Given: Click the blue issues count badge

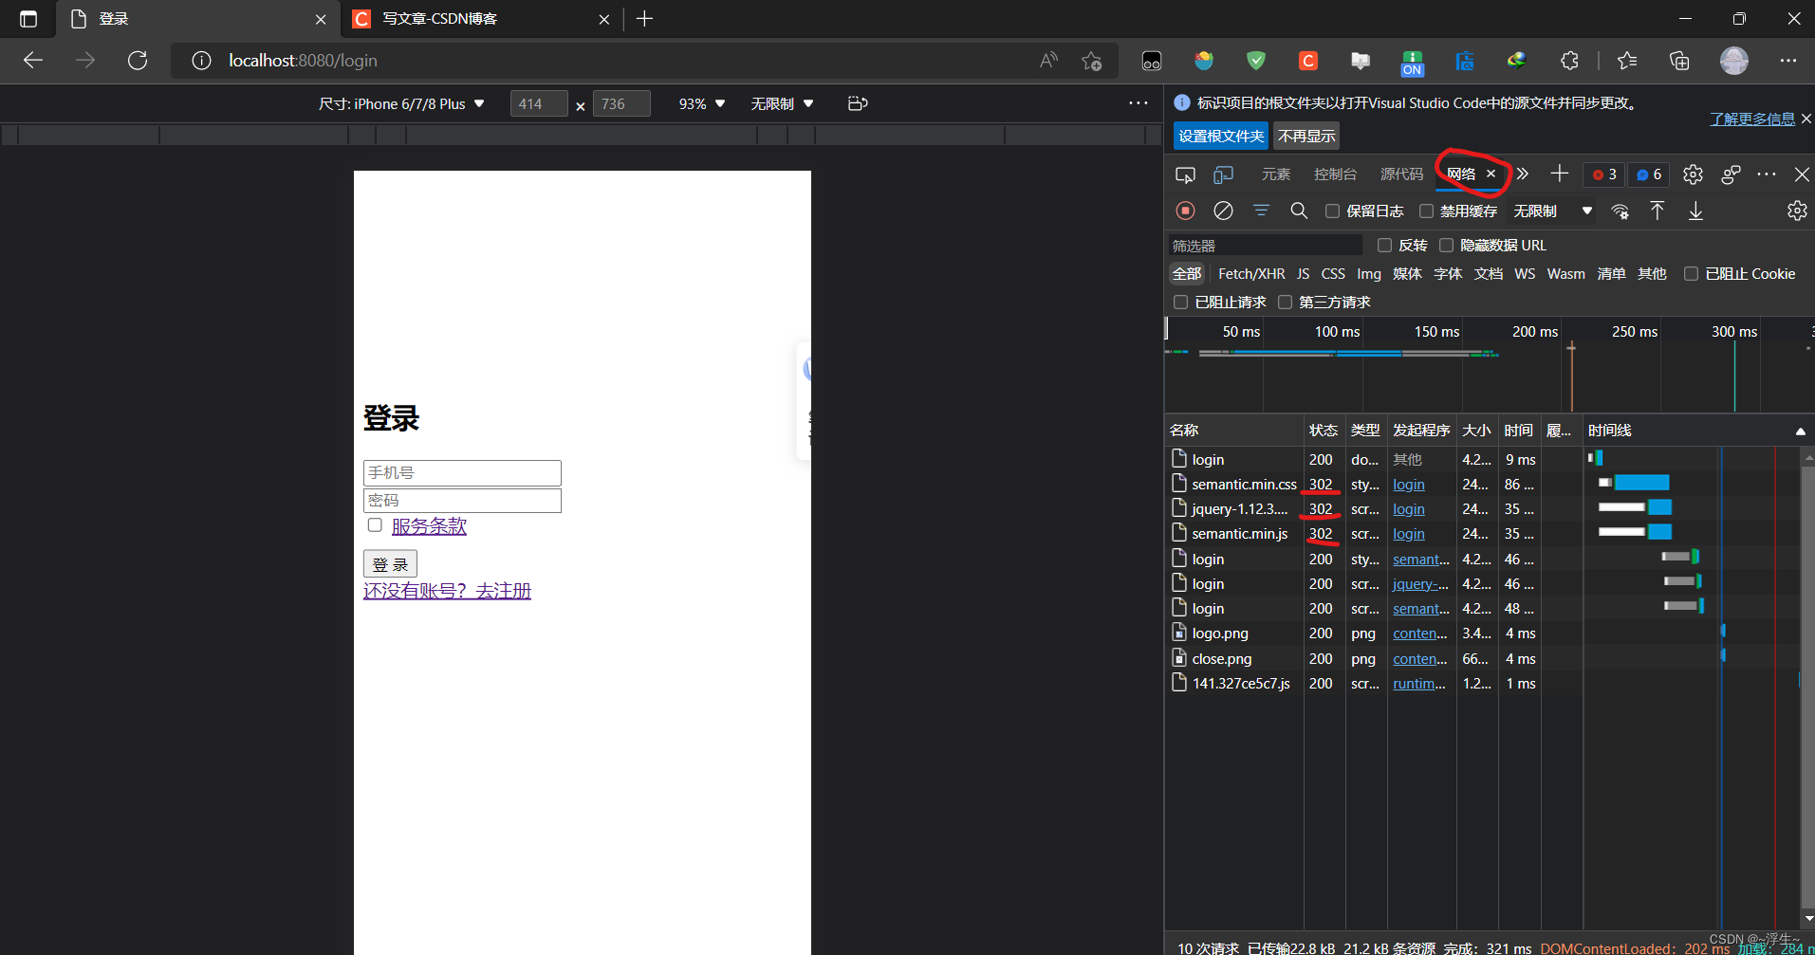Looking at the screenshot, I should click(x=1649, y=174).
